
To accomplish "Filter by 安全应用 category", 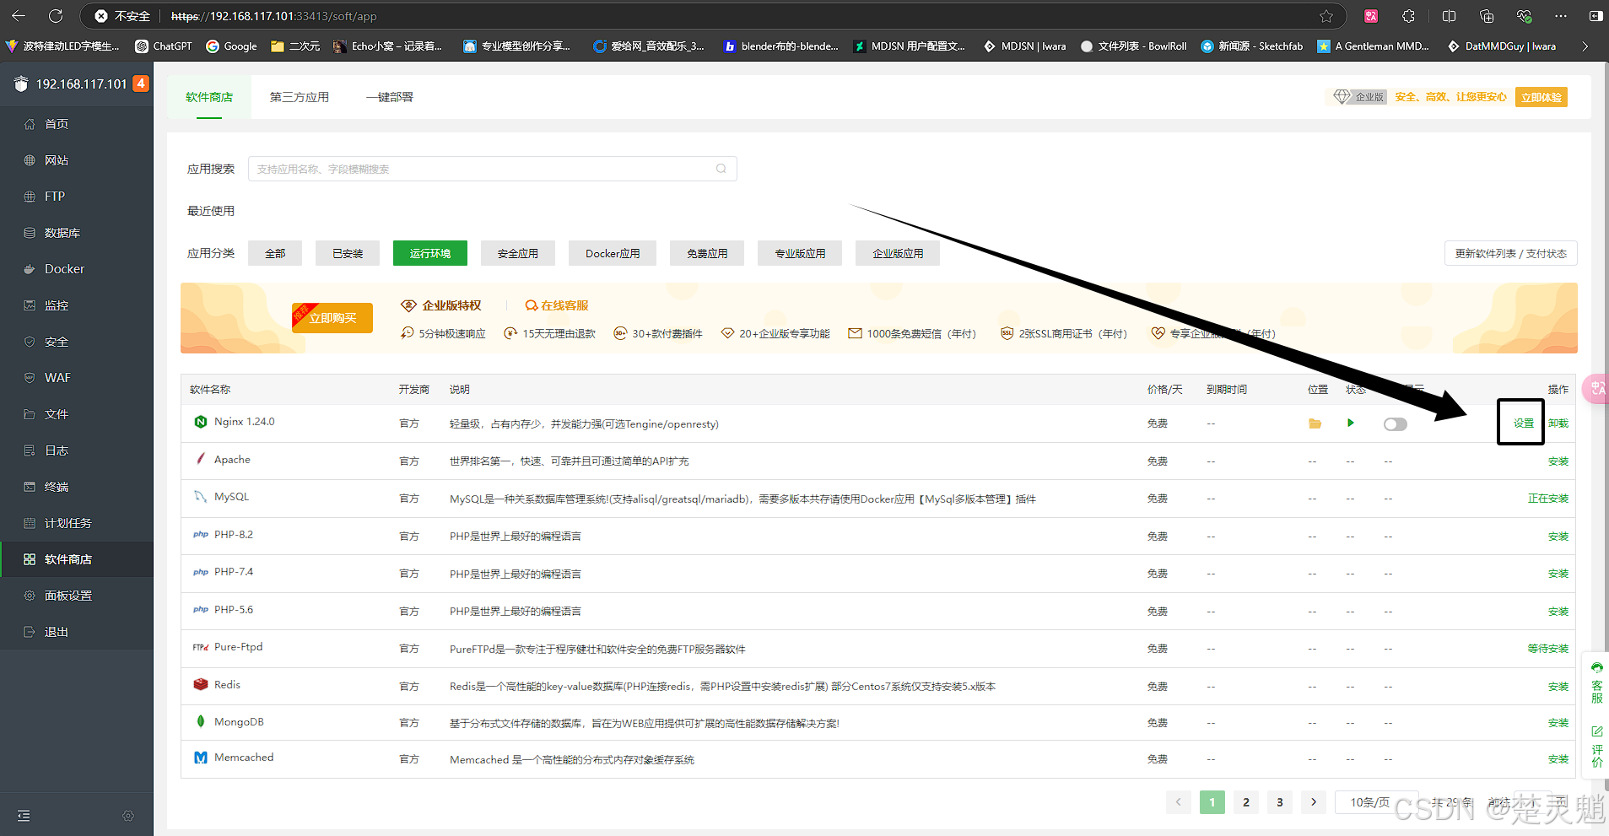I will [518, 253].
